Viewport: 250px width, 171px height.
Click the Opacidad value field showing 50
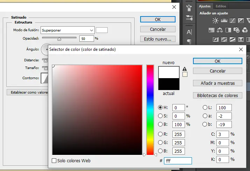[x=87, y=39]
